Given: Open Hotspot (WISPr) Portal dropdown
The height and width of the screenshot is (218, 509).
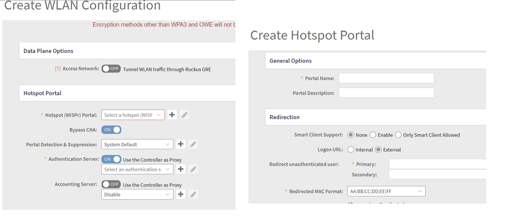Looking at the screenshot, I should [133, 115].
